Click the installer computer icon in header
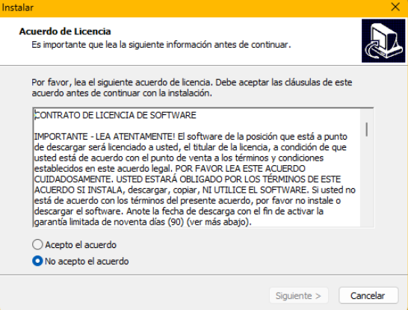This screenshot has height=310, width=408. coord(383,40)
